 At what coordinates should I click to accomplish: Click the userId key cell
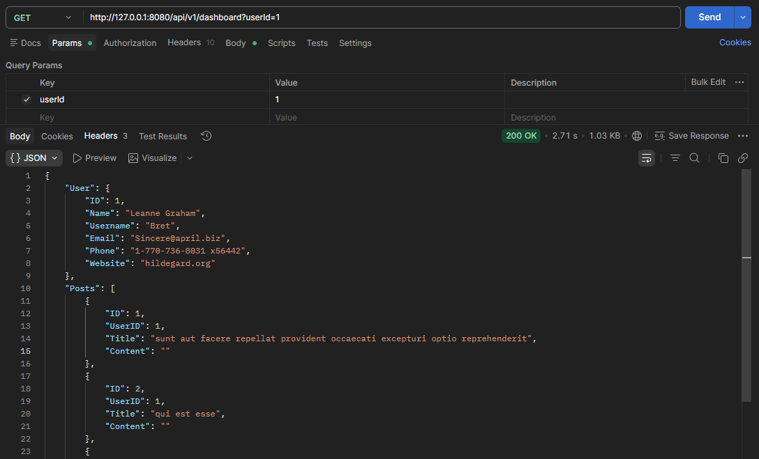pos(154,100)
